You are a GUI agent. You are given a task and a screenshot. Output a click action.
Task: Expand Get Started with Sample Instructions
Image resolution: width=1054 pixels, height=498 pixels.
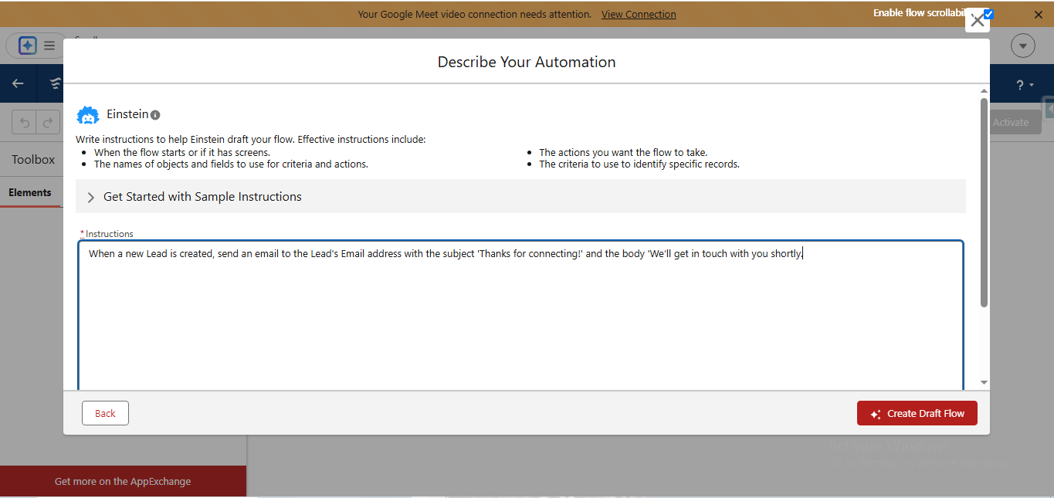click(520, 197)
